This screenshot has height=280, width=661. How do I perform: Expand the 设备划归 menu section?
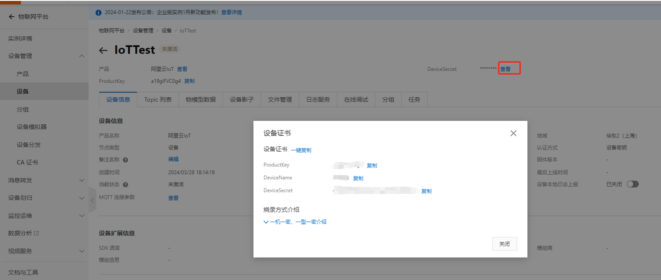pyautogui.click(x=82, y=198)
